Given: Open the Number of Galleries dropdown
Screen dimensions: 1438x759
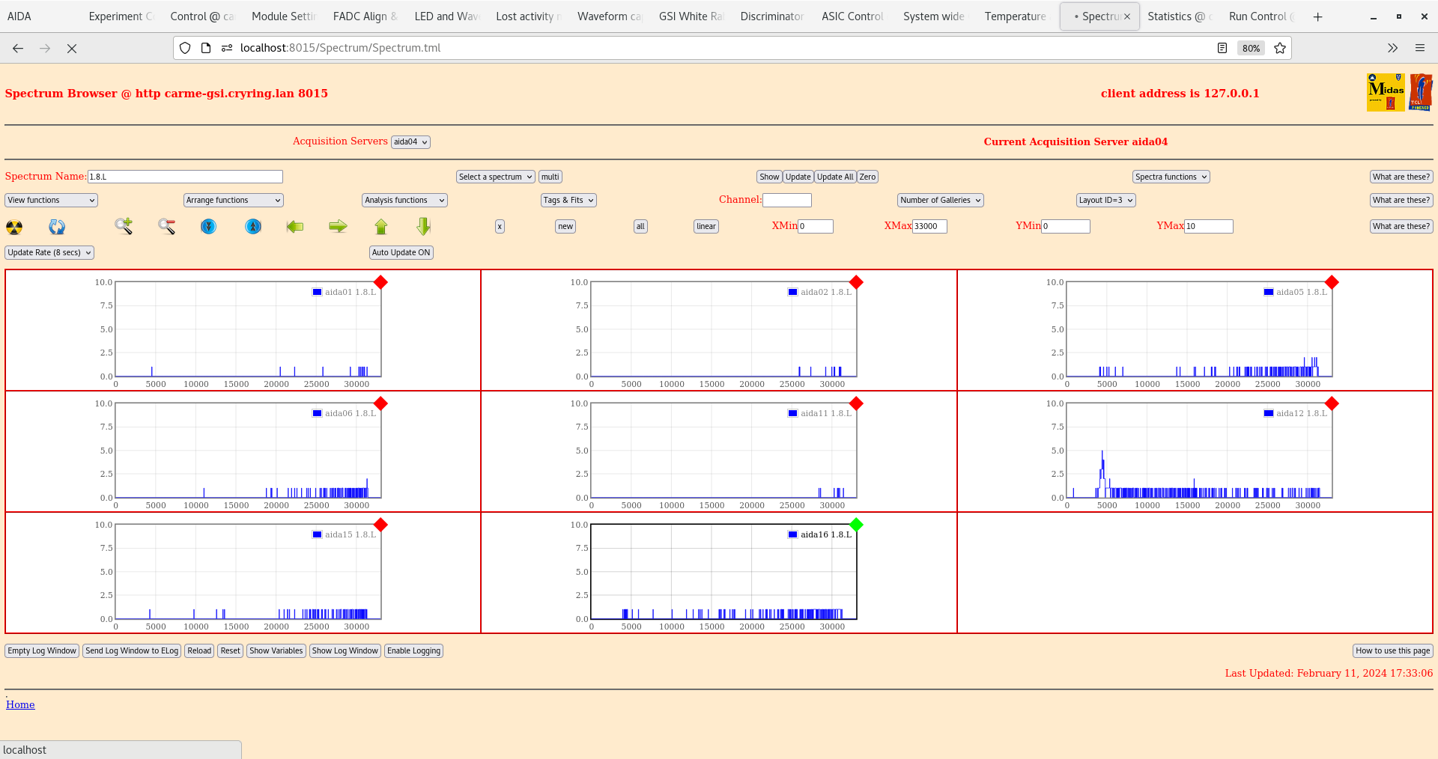Looking at the screenshot, I should pos(940,200).
